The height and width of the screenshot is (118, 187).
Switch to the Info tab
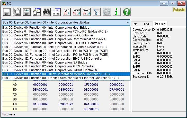click(x=135, y=24)
